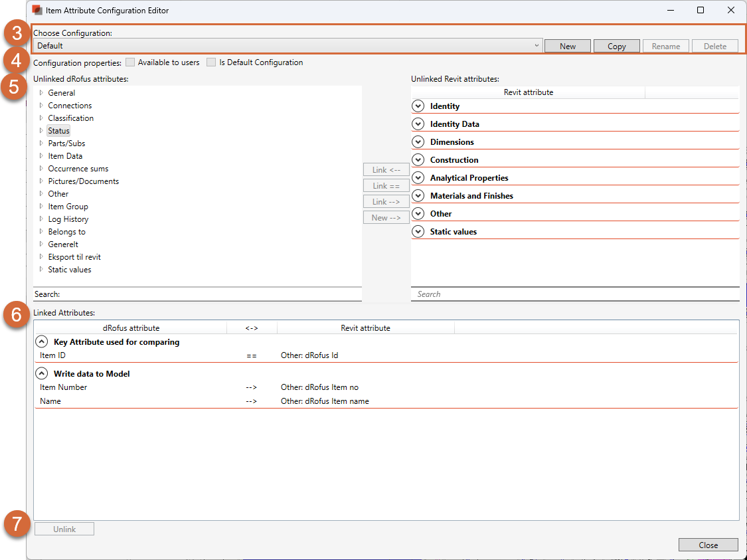Image resolution: width=747 pixels, height=560 pixels.
Task: Expand the Dimensions attribute group
Action: point(418,141)
